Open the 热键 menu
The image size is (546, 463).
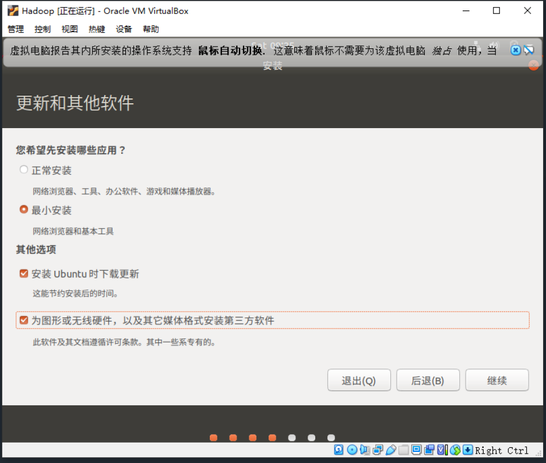pos(97,29)
